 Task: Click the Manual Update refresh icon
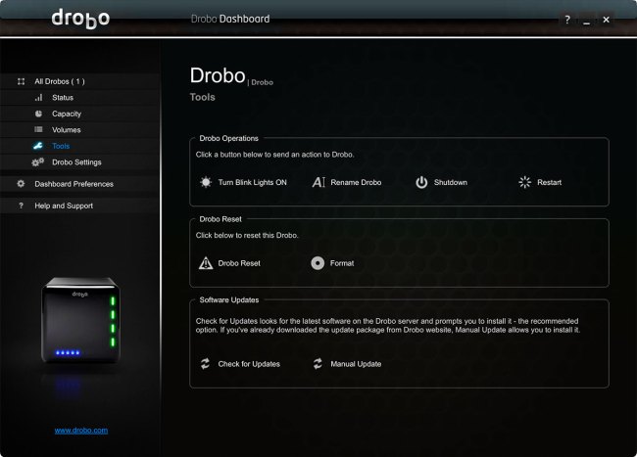[x=318, y=364]
